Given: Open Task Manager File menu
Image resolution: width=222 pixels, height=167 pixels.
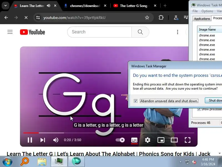Looking at the screenshot, I should point(195,11).
